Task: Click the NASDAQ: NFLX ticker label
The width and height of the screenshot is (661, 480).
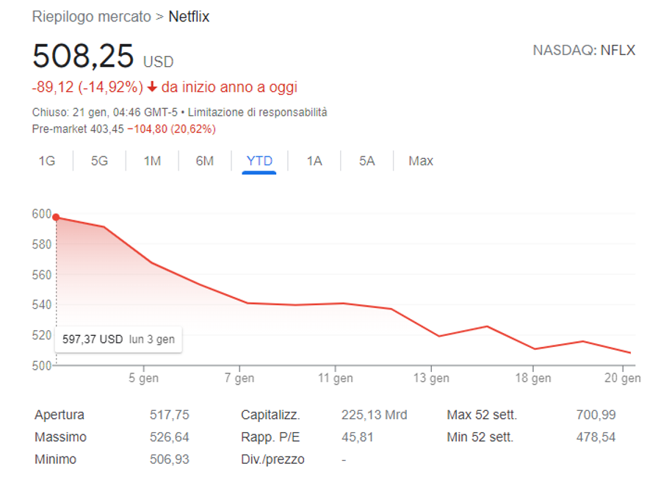Action: click(x=584, y=50)
